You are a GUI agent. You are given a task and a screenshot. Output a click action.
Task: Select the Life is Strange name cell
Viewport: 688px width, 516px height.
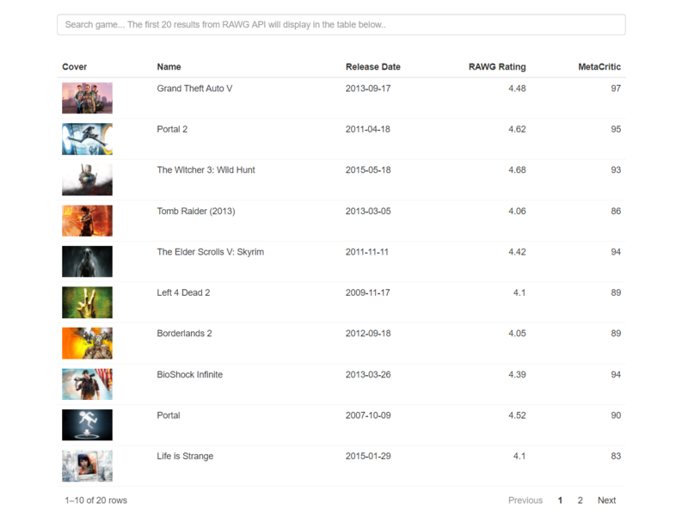point(185,457)
